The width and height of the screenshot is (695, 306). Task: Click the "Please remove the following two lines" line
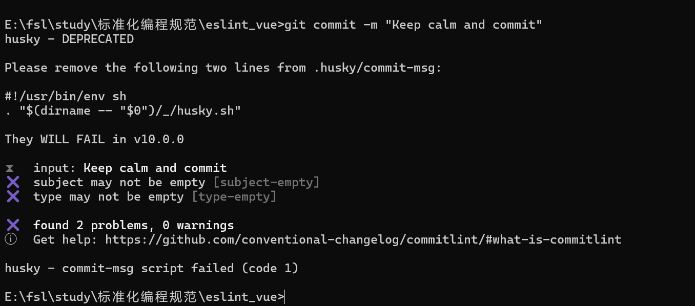click(x=223, y=68)
